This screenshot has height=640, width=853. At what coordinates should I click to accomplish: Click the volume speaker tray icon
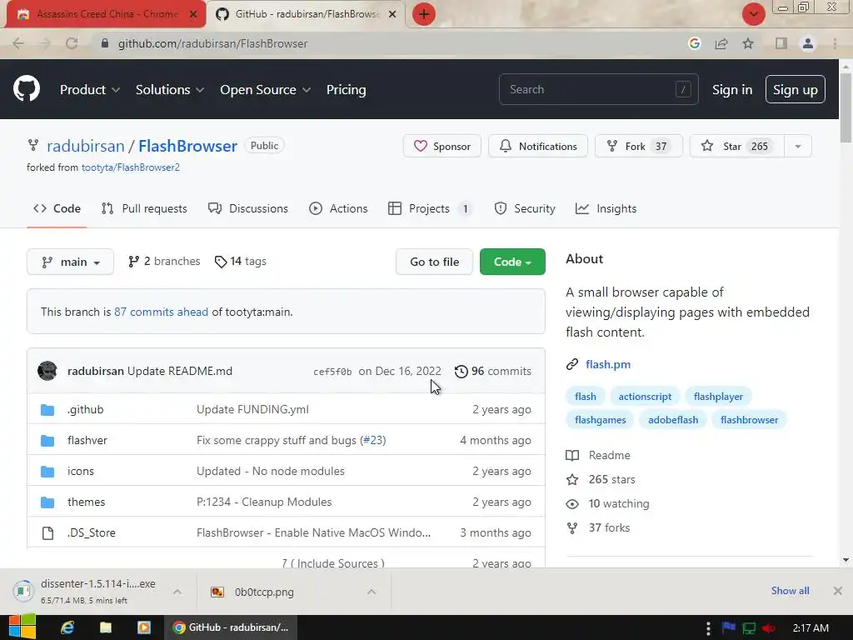(x=769, y=628)
